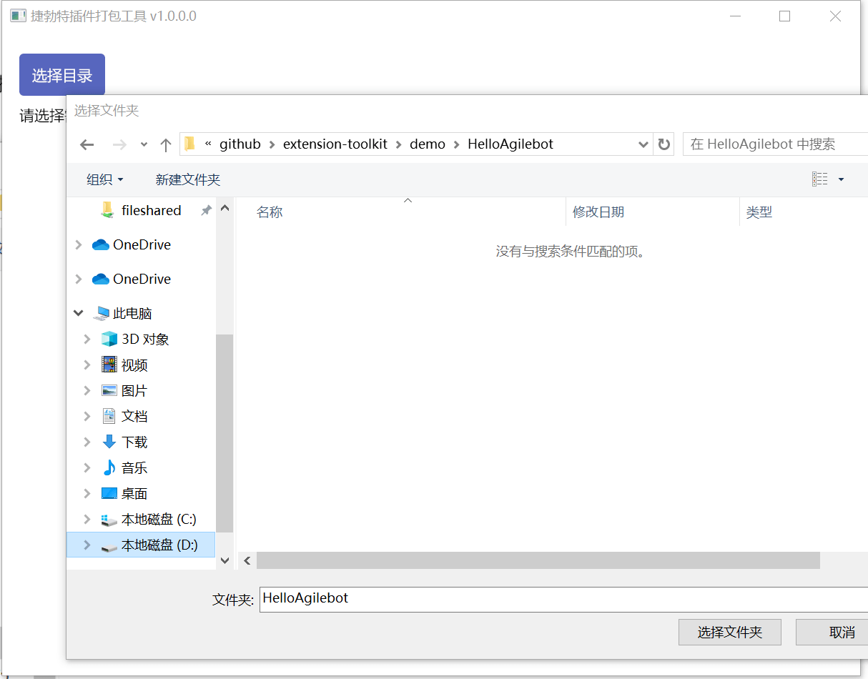868x679 pixels.
Task: Select the 本地磁盘 (C:) drive
Action: click(158, 519)
